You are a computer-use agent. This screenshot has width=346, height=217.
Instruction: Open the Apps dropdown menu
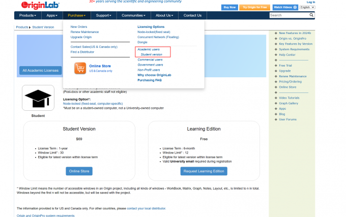point(52,15)
